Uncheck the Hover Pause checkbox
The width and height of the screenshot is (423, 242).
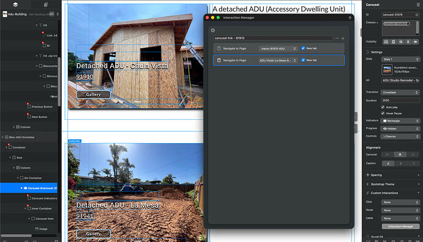coord(383,113)
